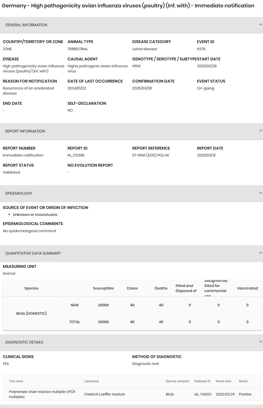Click the 'Result date' column header
Image resolution: width=263 pixels, height=408 pixels.
(x=223, y=381)
